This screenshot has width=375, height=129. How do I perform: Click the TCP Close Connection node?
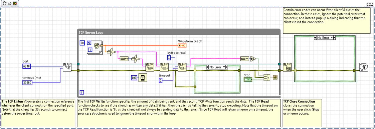(x=287, y=67)
